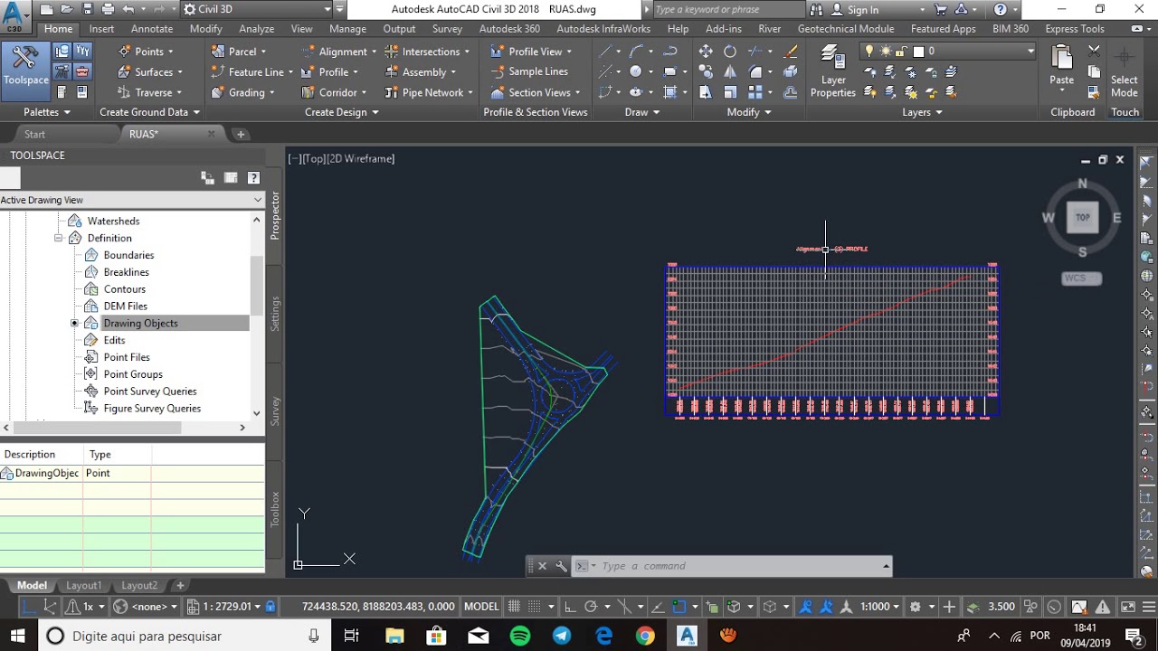Select the Rotate tool in Modify panel
The image size is (1158, 651).
(730, 52)
